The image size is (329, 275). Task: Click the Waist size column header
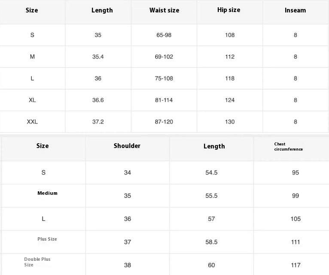point(164,10)
